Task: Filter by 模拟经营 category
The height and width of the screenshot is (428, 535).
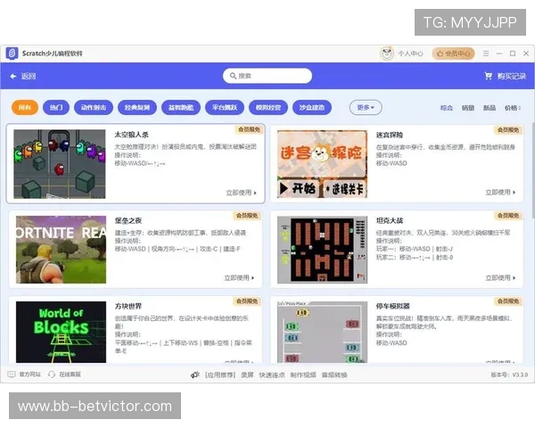Action: [x=268, y=108]
